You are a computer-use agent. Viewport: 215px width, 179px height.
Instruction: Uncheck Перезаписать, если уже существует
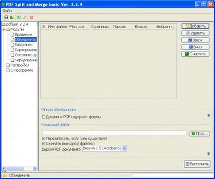44,138
